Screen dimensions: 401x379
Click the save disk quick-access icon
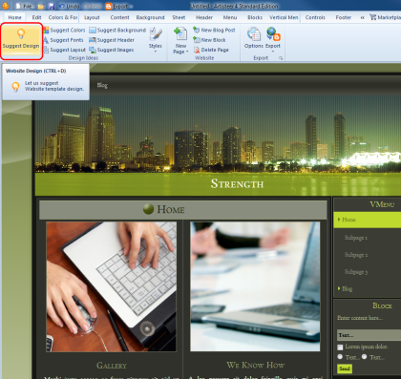tap(52, 6)
